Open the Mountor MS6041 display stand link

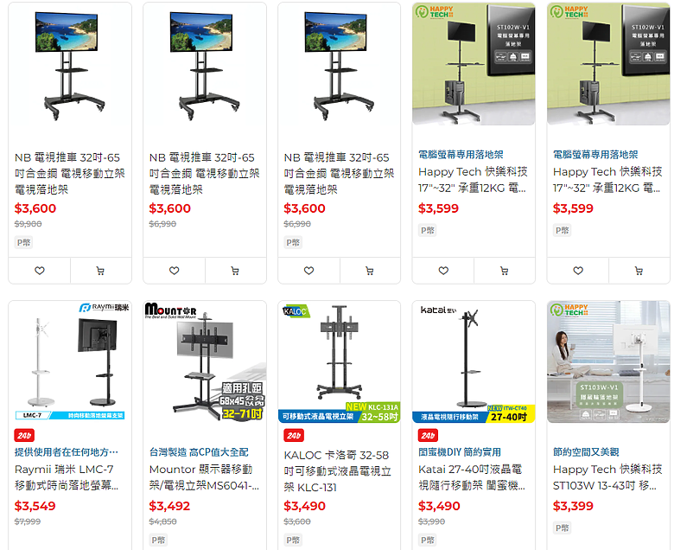(204, 477)
